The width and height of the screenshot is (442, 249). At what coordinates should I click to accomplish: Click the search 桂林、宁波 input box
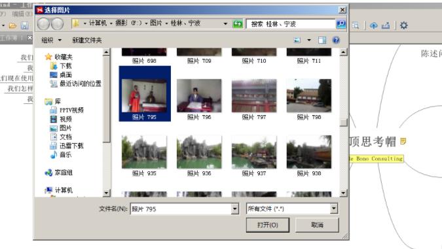click(291, 24)
